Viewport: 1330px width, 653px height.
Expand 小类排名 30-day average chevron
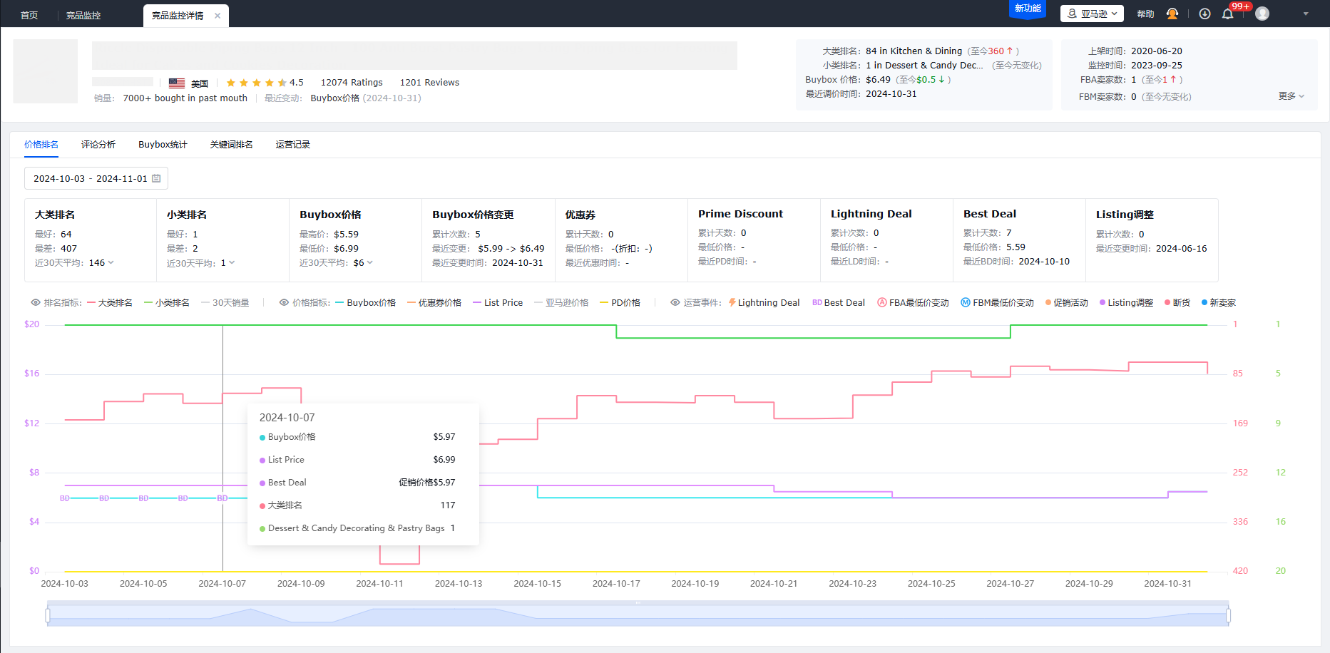click(232, 262)
